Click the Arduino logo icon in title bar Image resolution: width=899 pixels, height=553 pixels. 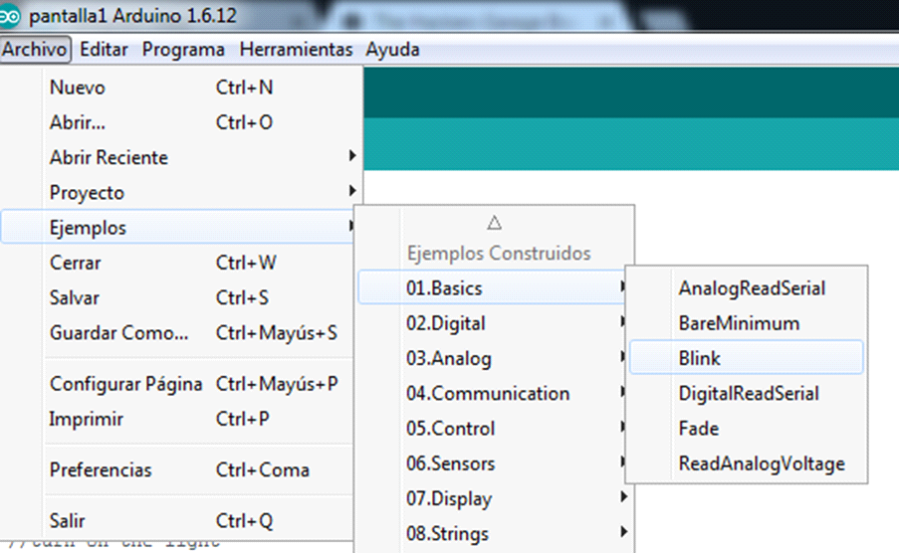(x=12, y=17)
